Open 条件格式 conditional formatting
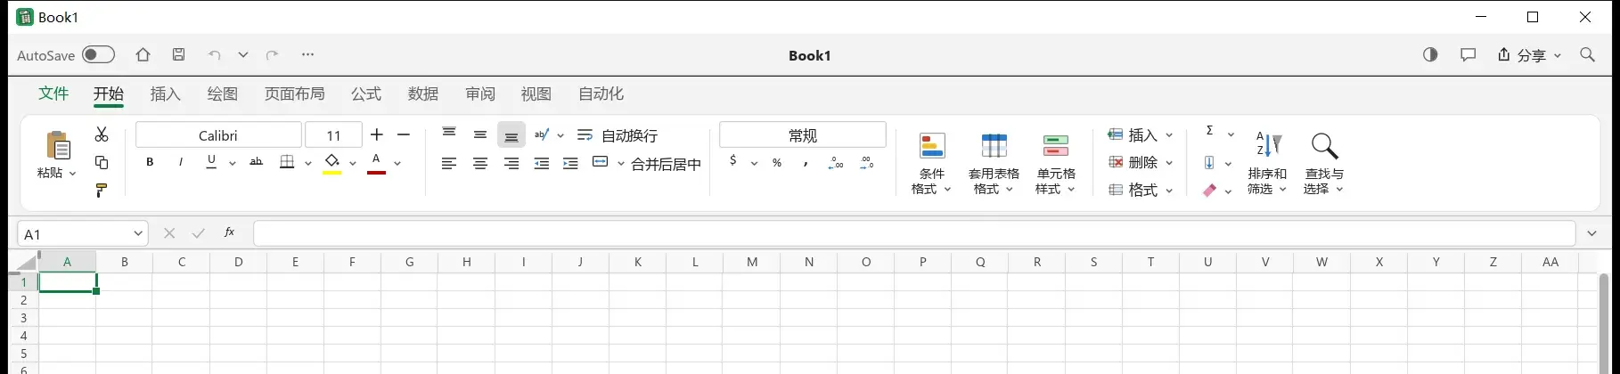Image resolution: width=1620 pixels, height=374 pixels. tap(931, 164)
